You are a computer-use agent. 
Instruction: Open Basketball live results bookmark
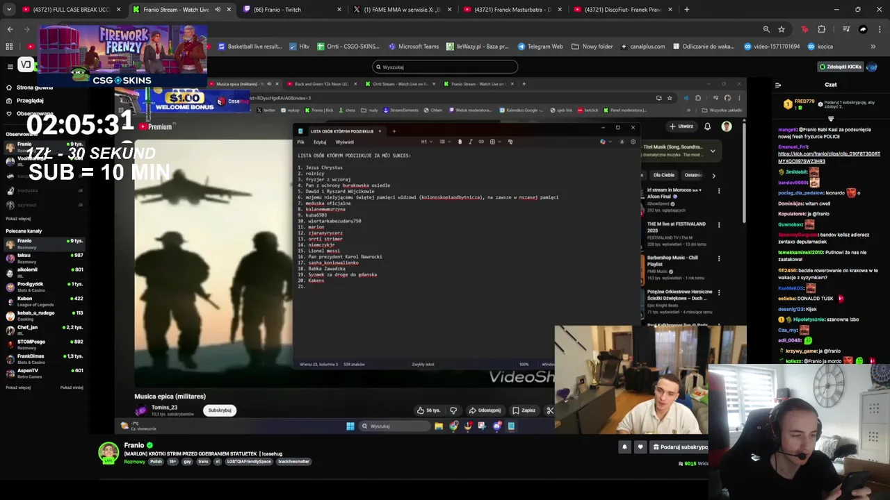[x=250, y=47]
